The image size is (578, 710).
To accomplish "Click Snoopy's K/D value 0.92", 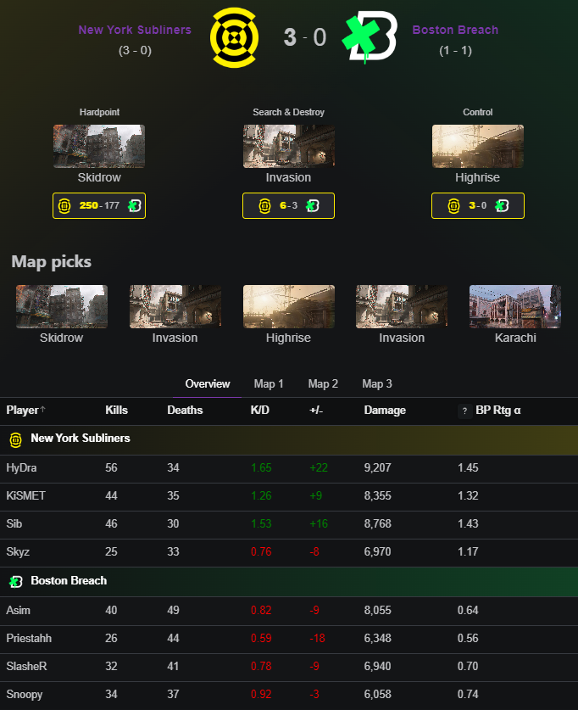I will (261, 695).
